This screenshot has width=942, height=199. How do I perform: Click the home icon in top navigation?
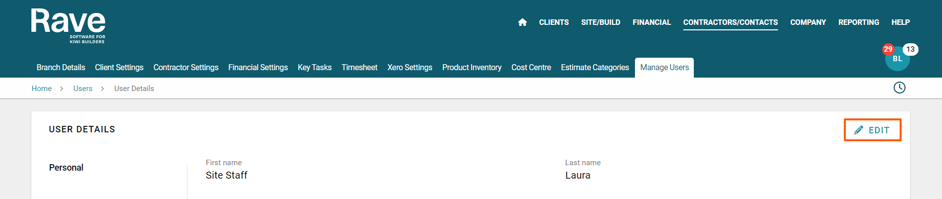[x=522, y=22]
